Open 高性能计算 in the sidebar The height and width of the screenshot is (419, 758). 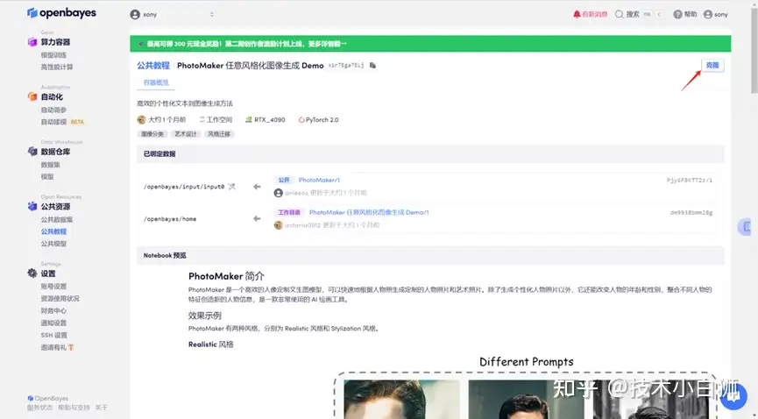point(57,67)
